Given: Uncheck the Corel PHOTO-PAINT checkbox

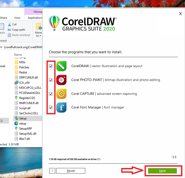Looking at the screenshot, I should click(51, 80).
